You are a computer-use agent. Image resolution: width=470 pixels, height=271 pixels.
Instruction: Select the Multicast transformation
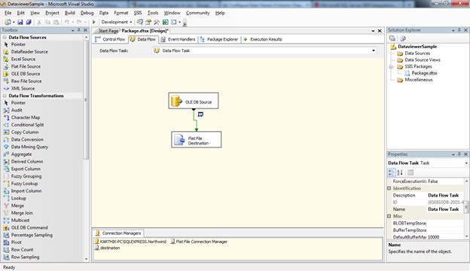point(20,220)
